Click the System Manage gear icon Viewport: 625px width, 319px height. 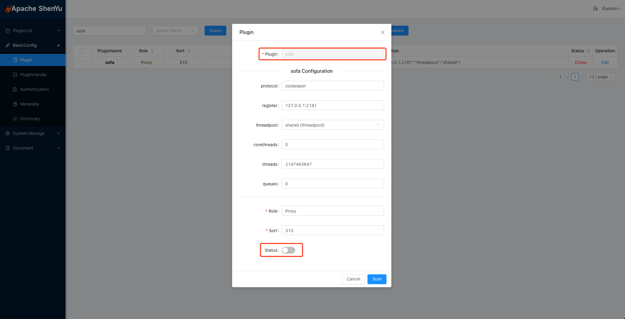(8, 133)
